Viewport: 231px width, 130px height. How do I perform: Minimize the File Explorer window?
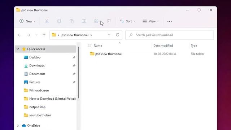(x=187, y=10)
